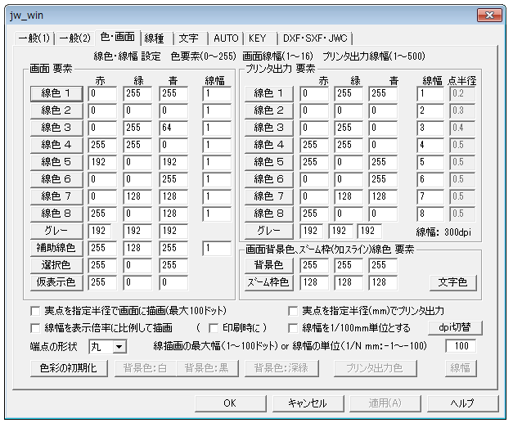The width and height of the screenshot is (513, 423).
Task: Click the printer 線色 2 line width field
Action: (x=430, y=111)
